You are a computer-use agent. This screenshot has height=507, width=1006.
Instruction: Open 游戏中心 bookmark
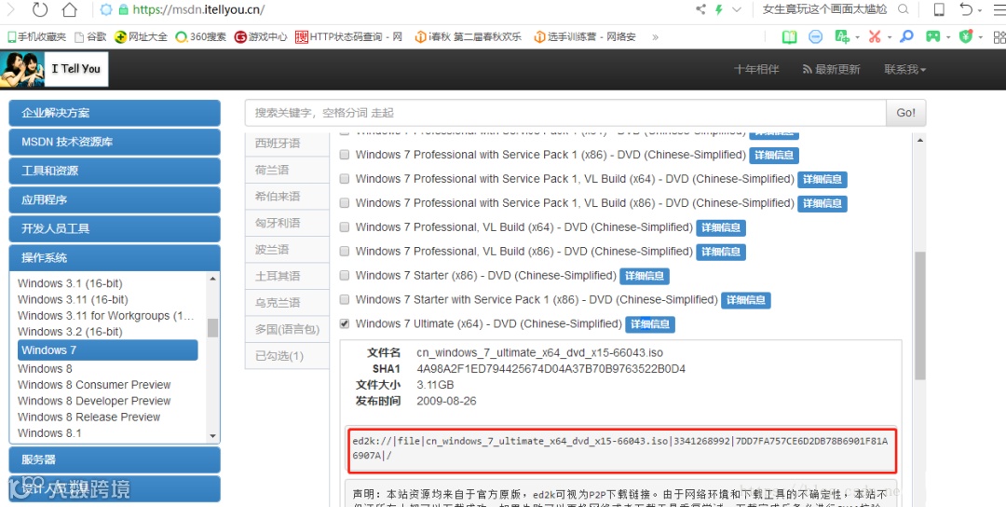pyautogui.click(x=261, y=37)
